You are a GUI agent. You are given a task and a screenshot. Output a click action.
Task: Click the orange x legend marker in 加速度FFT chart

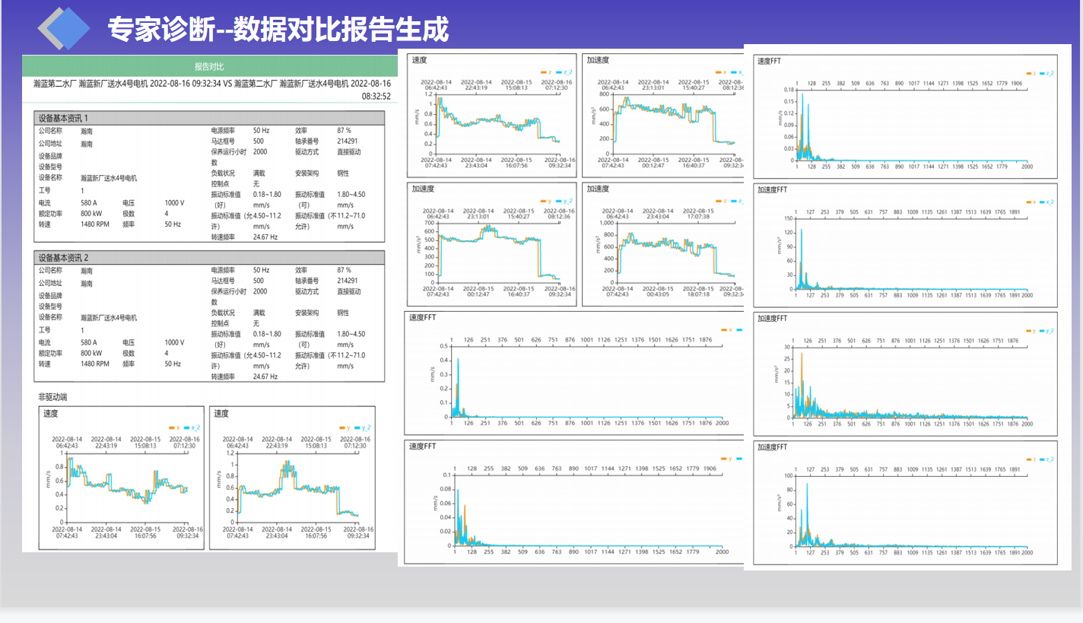tap(1029, 202)
